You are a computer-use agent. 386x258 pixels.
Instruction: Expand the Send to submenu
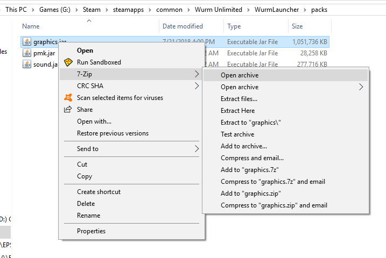pyautogui.click(x=132, y=149)
